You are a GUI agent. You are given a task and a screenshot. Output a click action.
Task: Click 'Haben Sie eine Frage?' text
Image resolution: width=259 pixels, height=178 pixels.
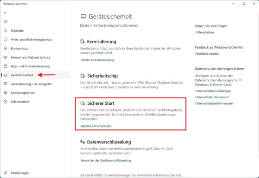[211, 26]
